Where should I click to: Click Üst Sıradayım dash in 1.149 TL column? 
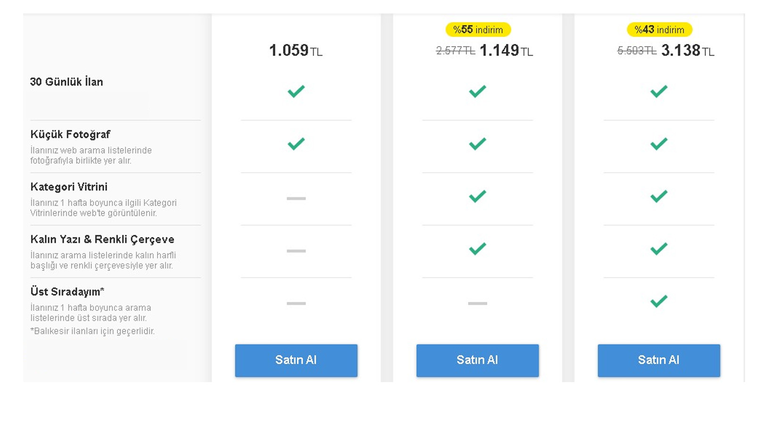pyautogui.click(x=477, y=303)
